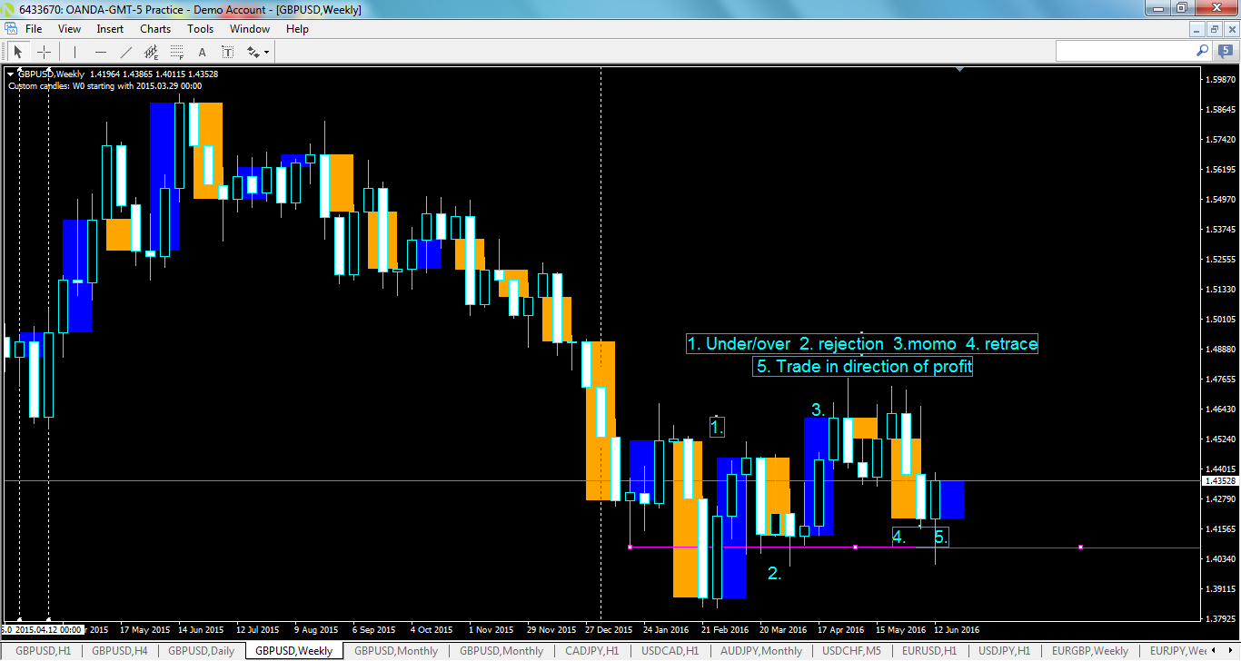Select the Equidistant Channel tool
The image size is (1241, 661).
[x=152, y=52]
